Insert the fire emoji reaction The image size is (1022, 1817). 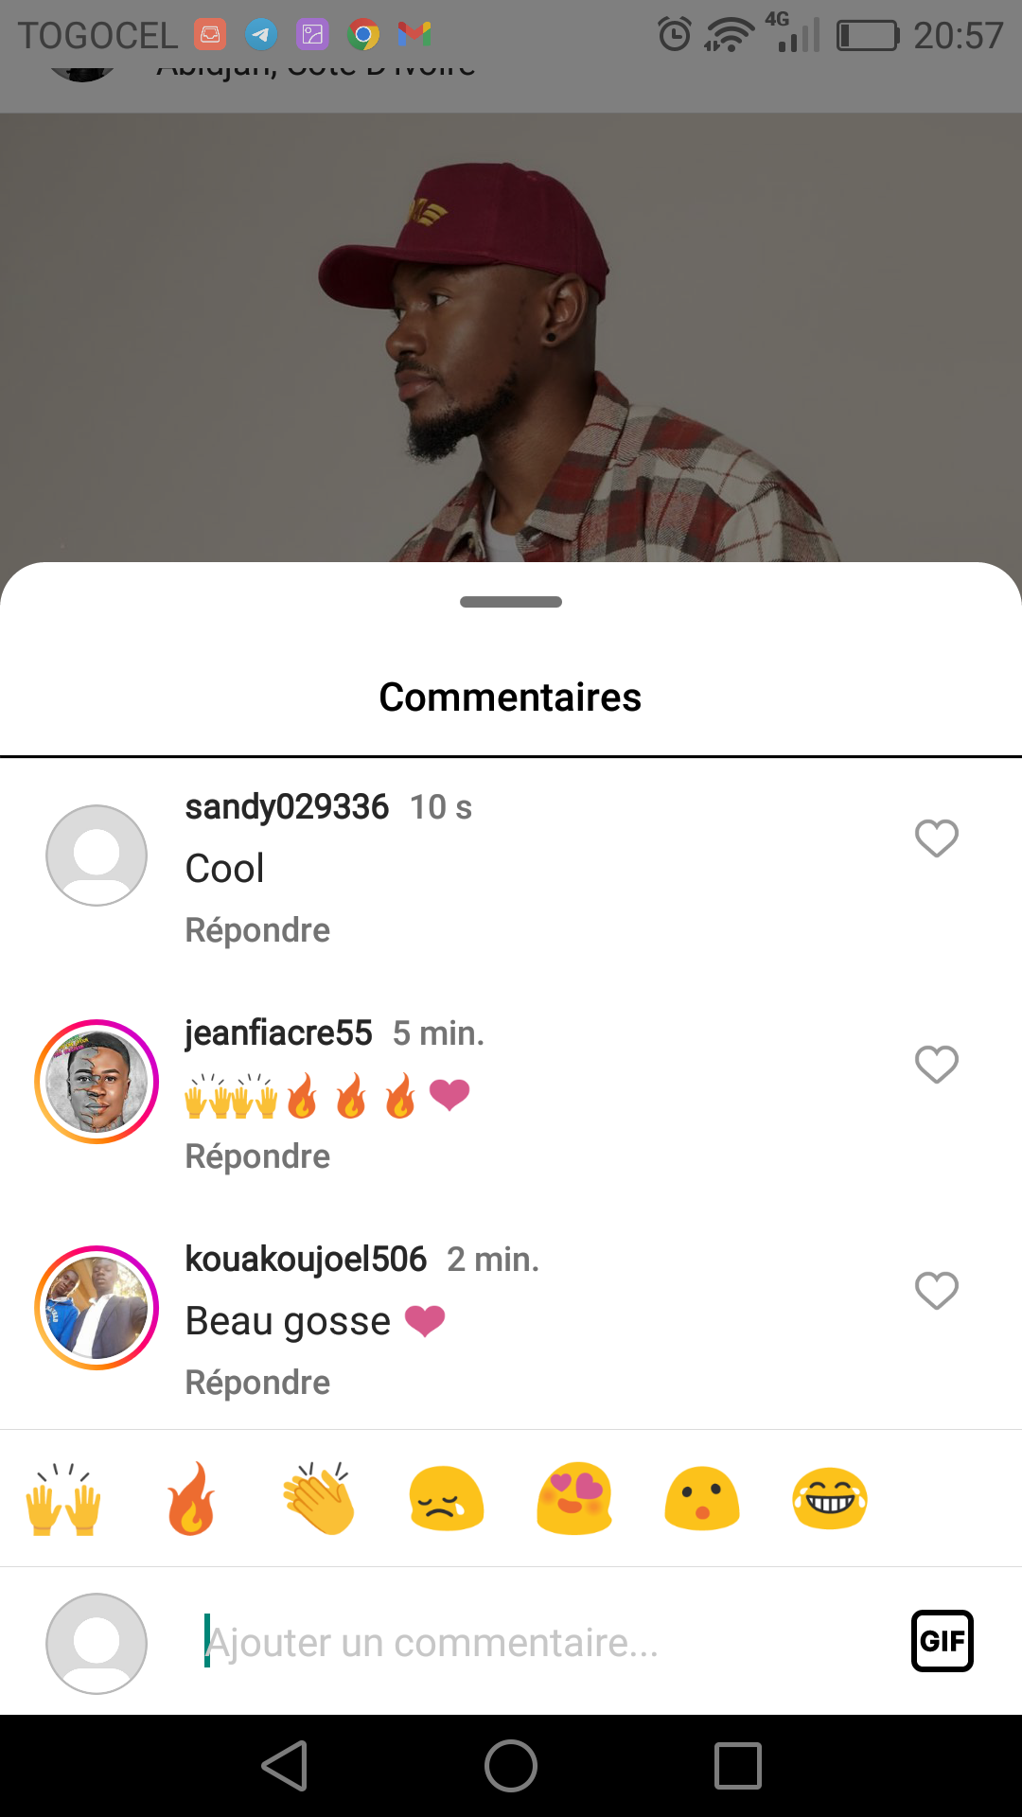point(191,1500)
